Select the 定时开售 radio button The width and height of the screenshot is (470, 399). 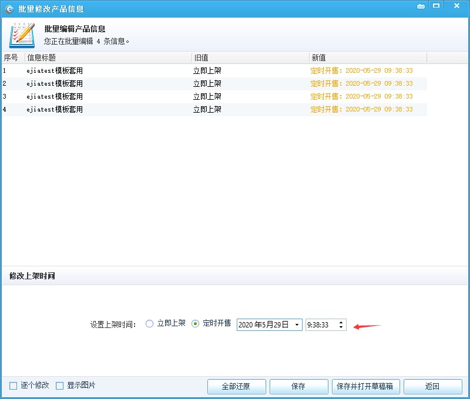coord(196,324)
